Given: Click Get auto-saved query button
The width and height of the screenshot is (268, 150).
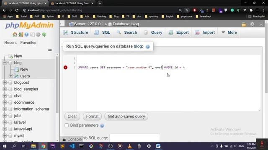Looking at the screenshot, I should (126, 117).
